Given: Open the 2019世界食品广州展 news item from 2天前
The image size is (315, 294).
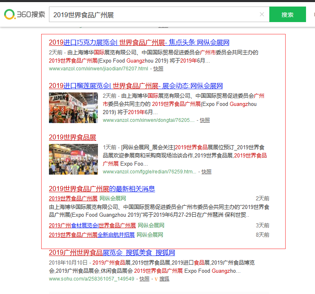Looking at the screenshot, I should (73, 199).
